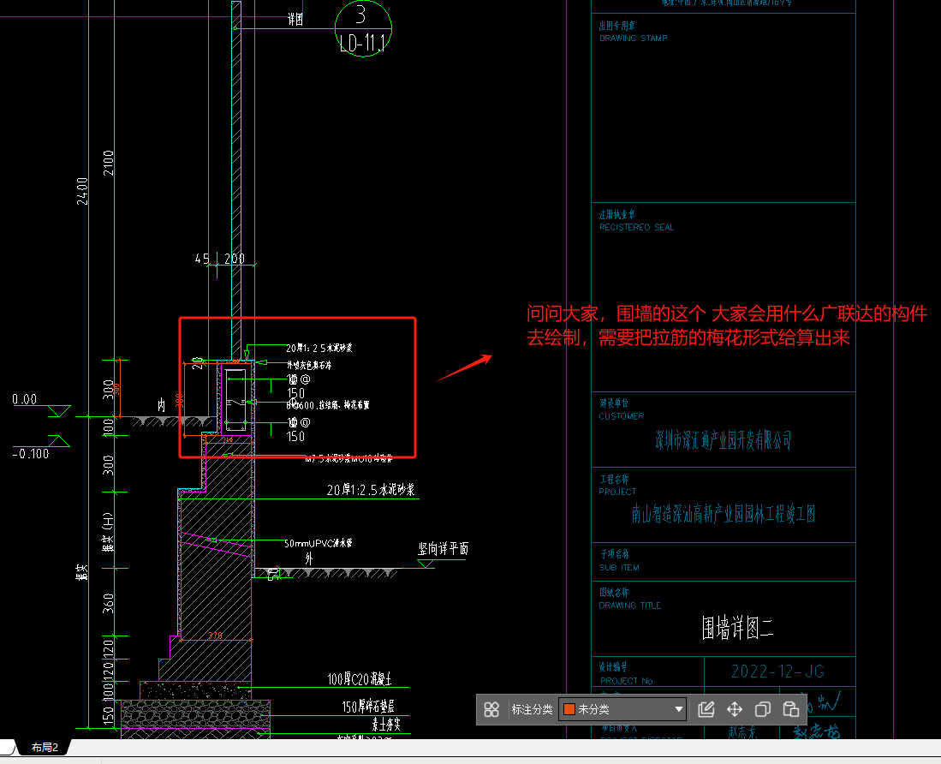The height and width of the screenshot is (764, 941).
Task: Click the paste annotation icon
Action: click(791, 709)
